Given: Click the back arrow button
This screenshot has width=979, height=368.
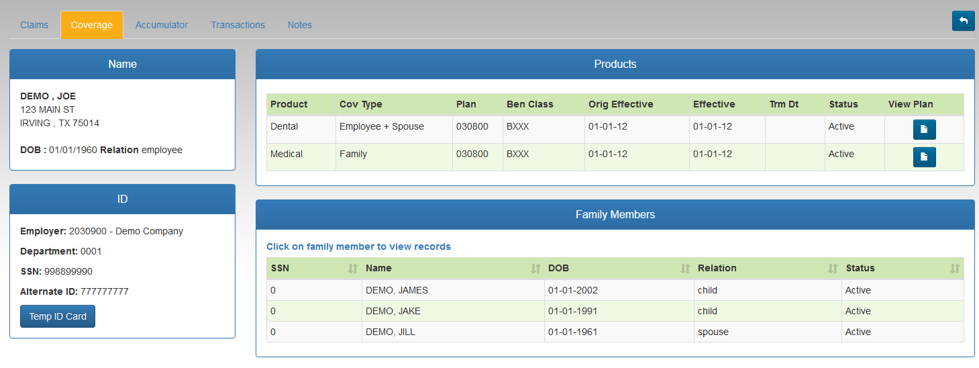Looking at the screenshot, I should [963, 21].
